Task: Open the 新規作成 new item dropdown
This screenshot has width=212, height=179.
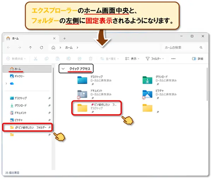Action: pyautogui.click(x=16, y=58)
